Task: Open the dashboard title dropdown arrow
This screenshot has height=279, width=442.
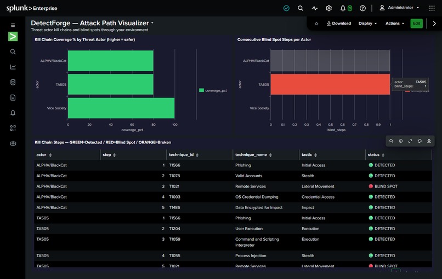Action: coord(152,23)
